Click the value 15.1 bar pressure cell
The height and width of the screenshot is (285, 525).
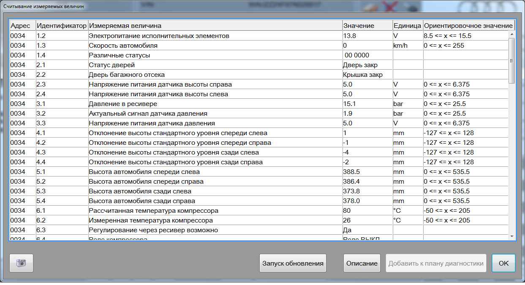367,104
